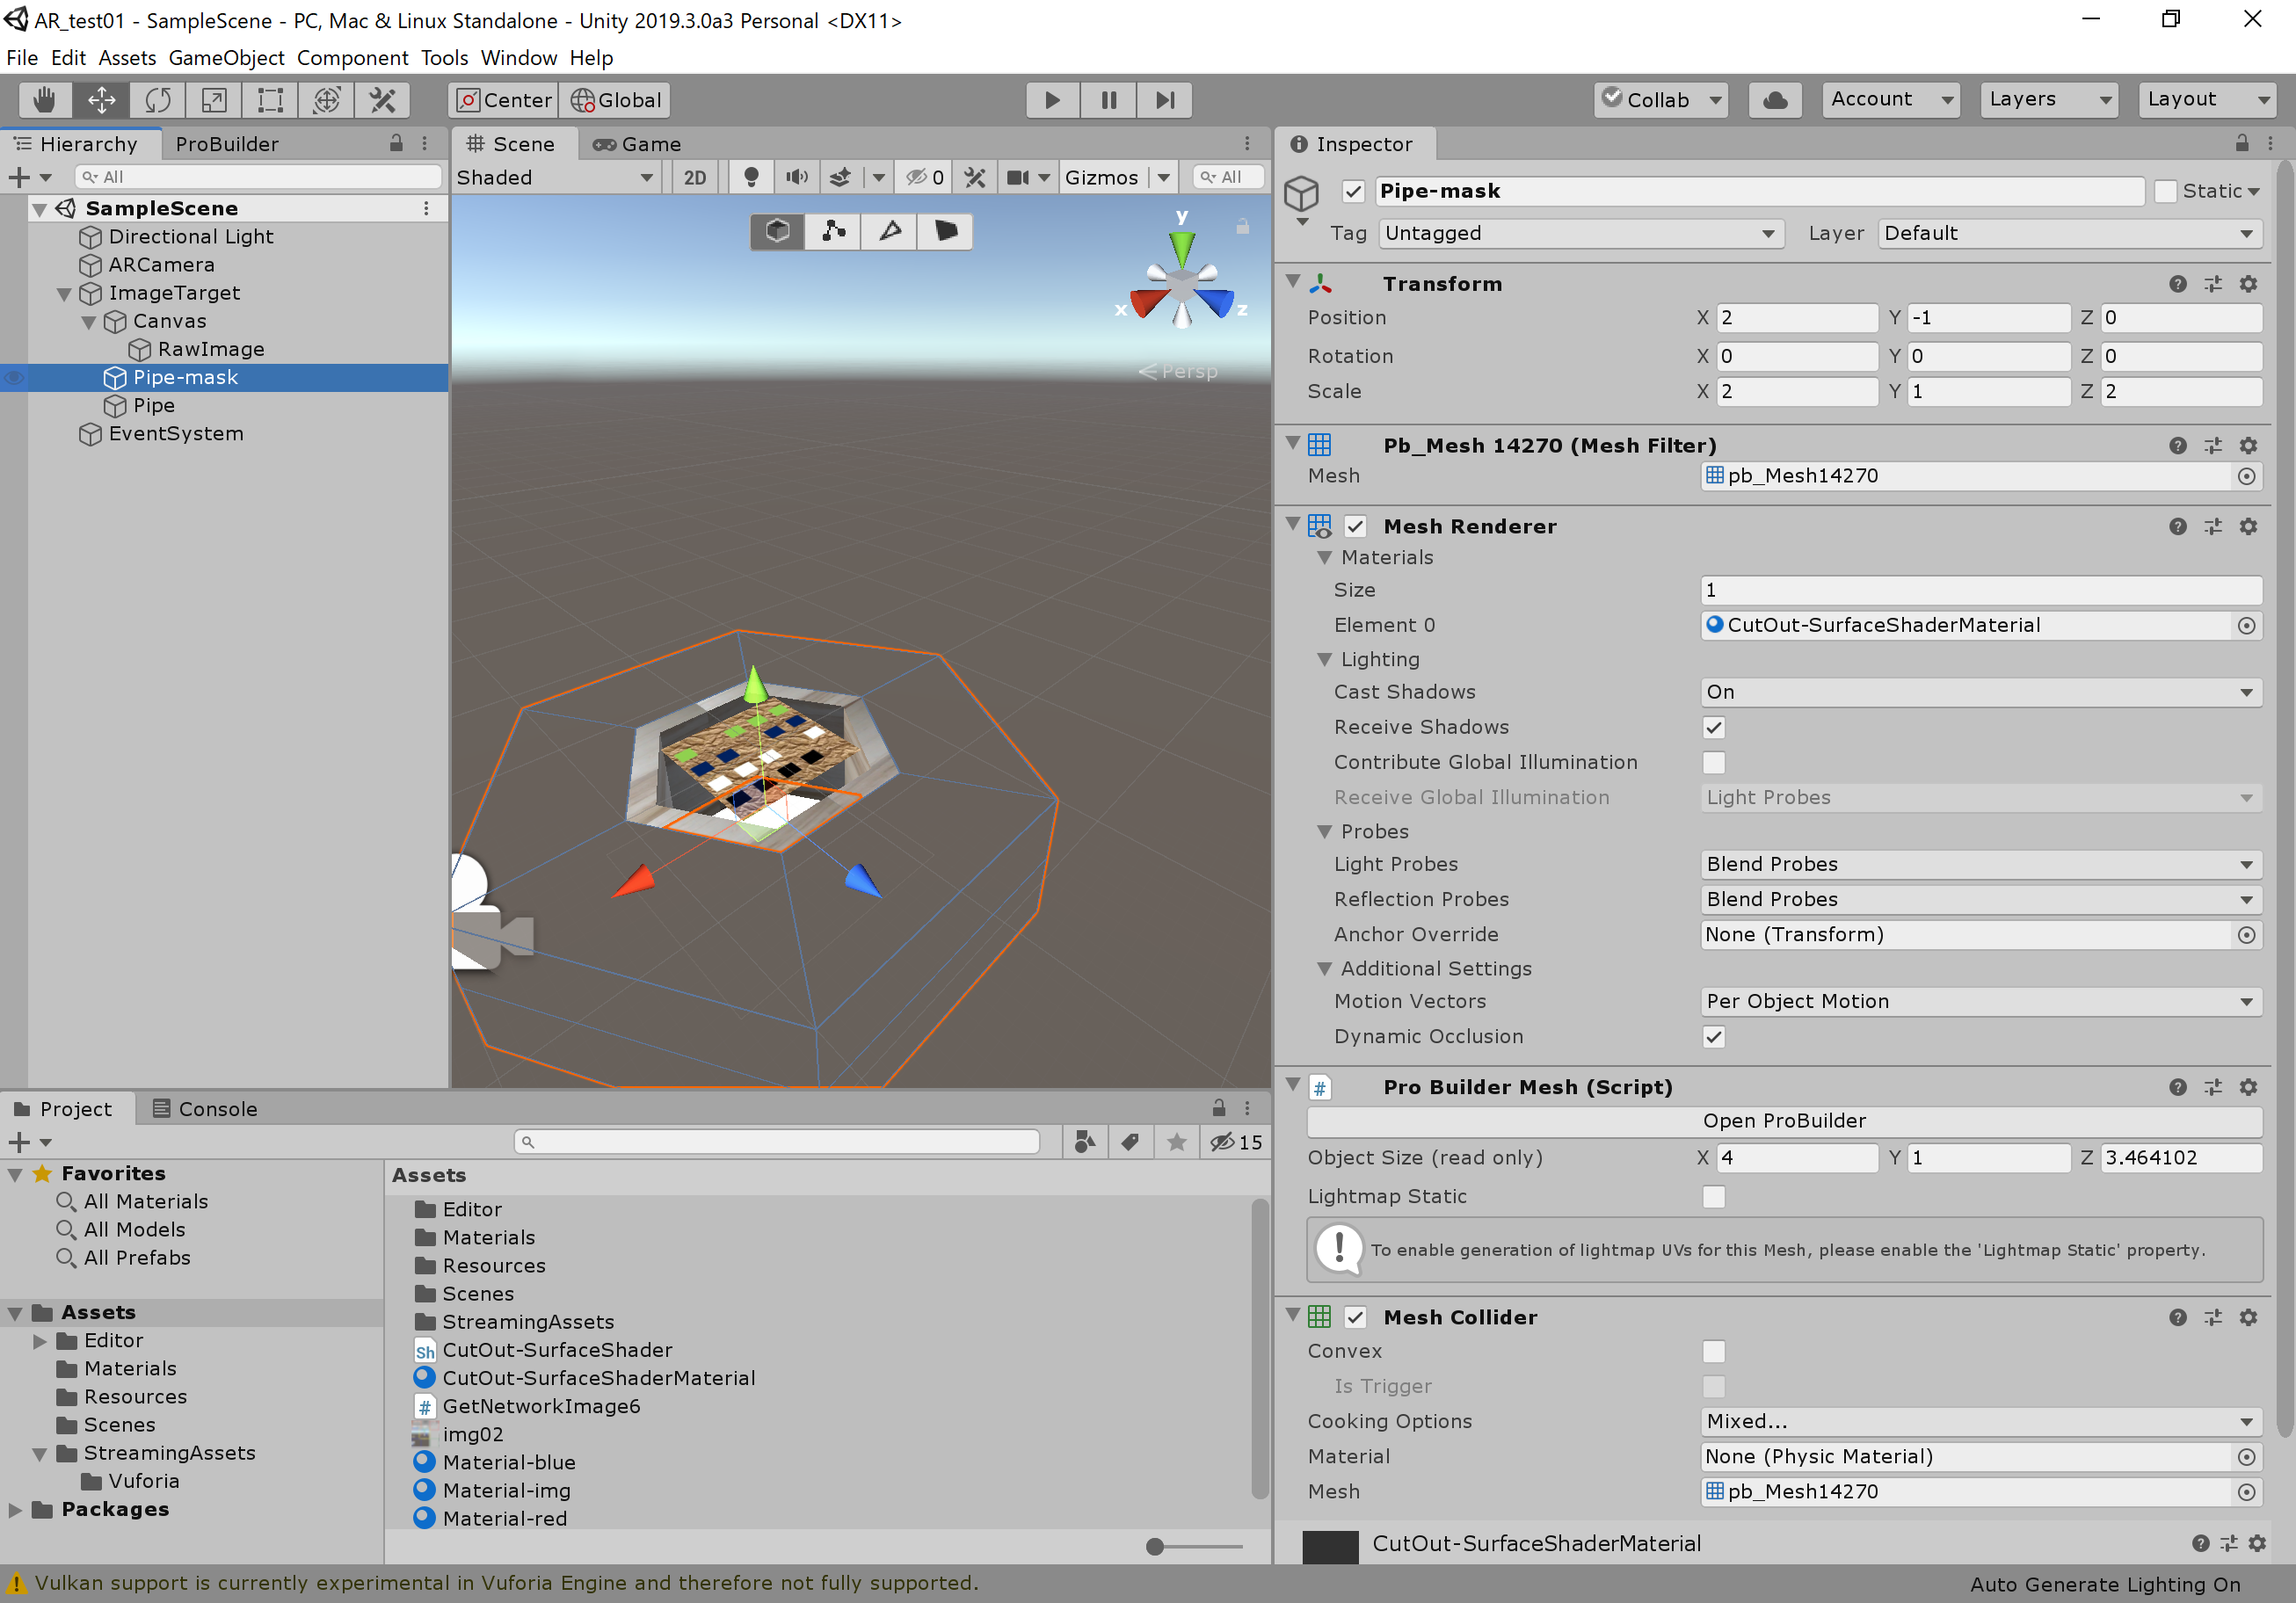The height and width of the screenshot is (1603, 2296).
Task: Enable Contribute Global Illumination checkbox
Action: [1713, 762]
